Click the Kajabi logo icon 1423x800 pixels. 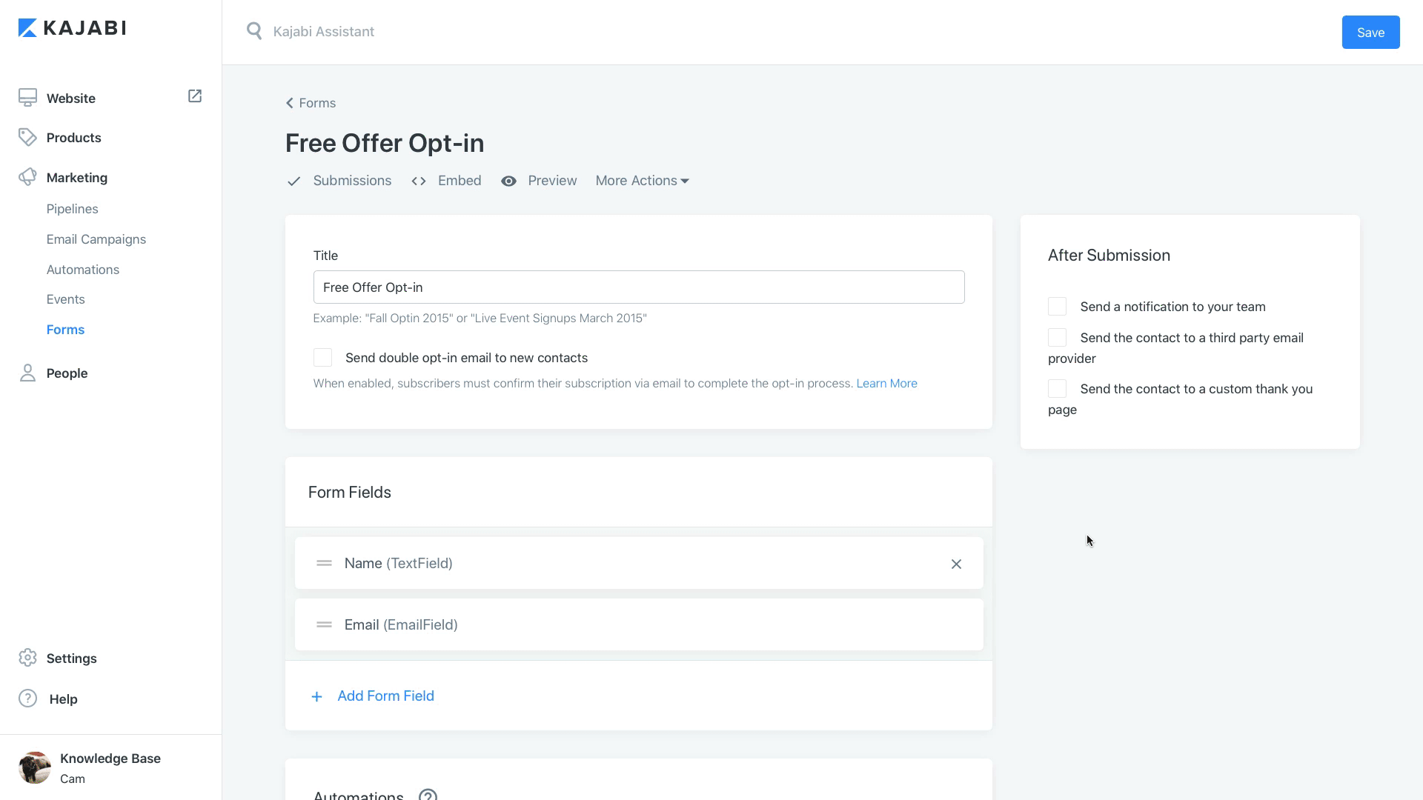coord(27,27)
